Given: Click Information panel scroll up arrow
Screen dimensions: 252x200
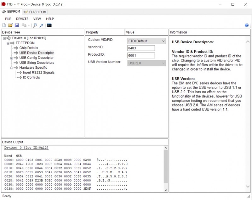Looking at the screenshot, I should tap(248, 42).
